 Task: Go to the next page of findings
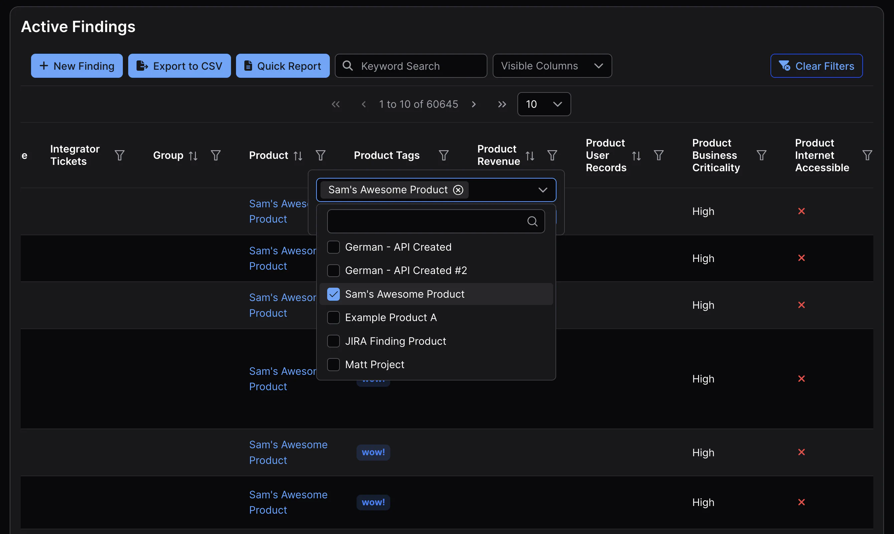(474, 104)
